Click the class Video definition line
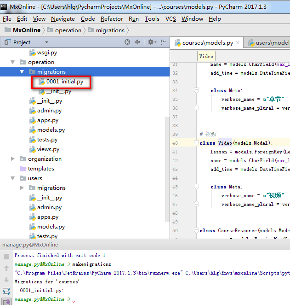The height and width of the screenshot is (305, 290). pyautogui.click(x=236, y=143)
